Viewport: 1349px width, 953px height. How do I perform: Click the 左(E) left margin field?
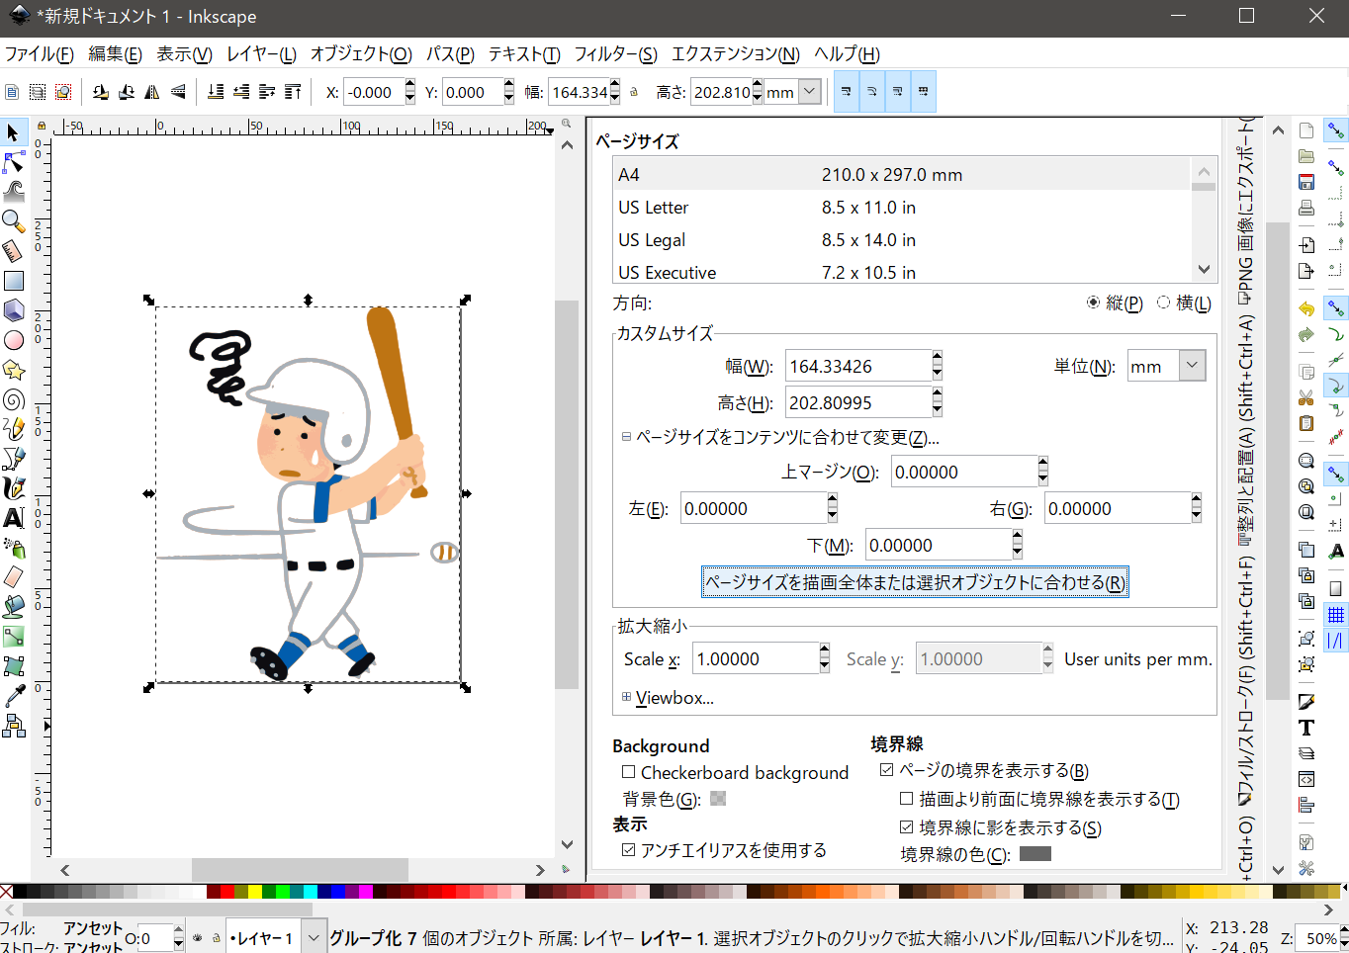click(x=753, y=508)
